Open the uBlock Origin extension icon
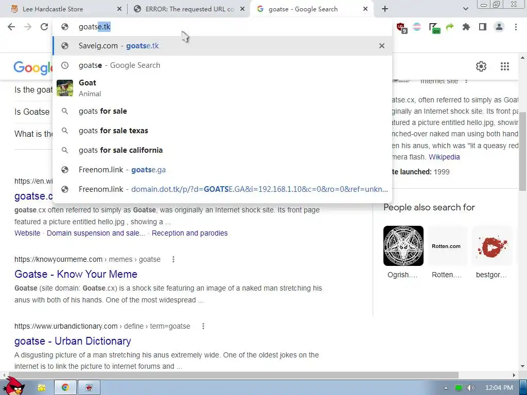The image size is (527, 395). [401, 28]
